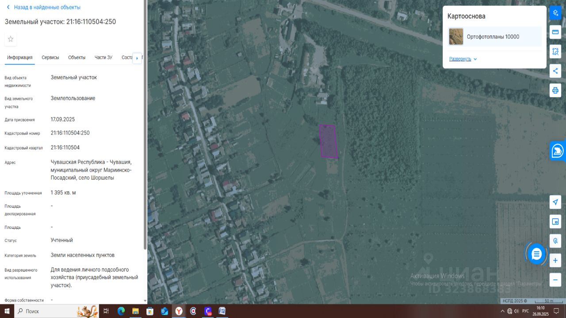Open the chat assistant bubble
Screen dimensions: 566x318
pyautogui.click(x=536, y=254)
